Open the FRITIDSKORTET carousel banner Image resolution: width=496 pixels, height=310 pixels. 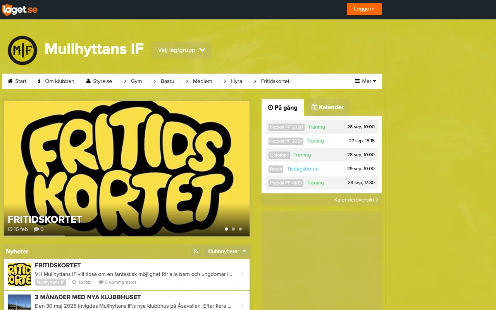tap(127, 169)
